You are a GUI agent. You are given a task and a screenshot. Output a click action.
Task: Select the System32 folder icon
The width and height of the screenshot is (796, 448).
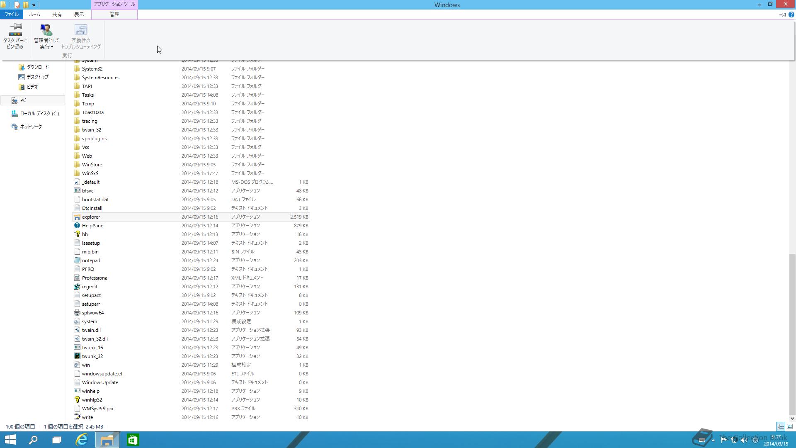click(77, 69)
